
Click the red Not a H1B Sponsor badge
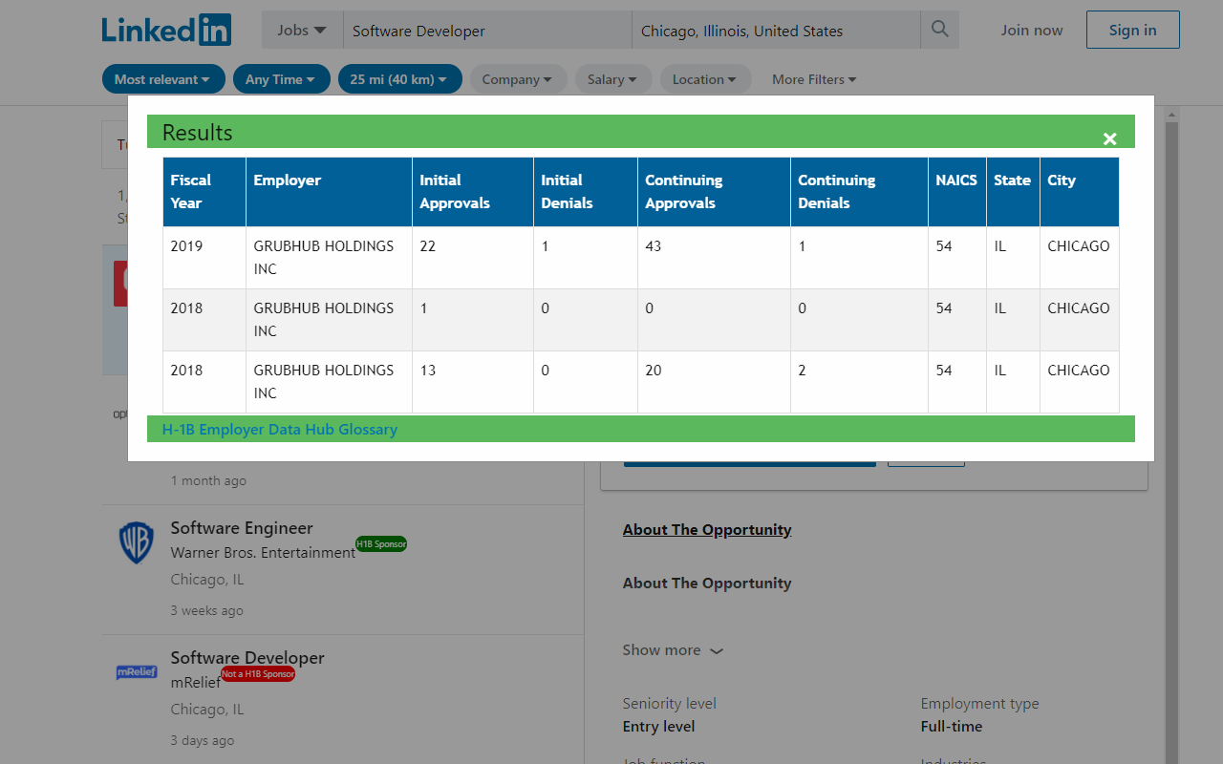coord(258,674)
